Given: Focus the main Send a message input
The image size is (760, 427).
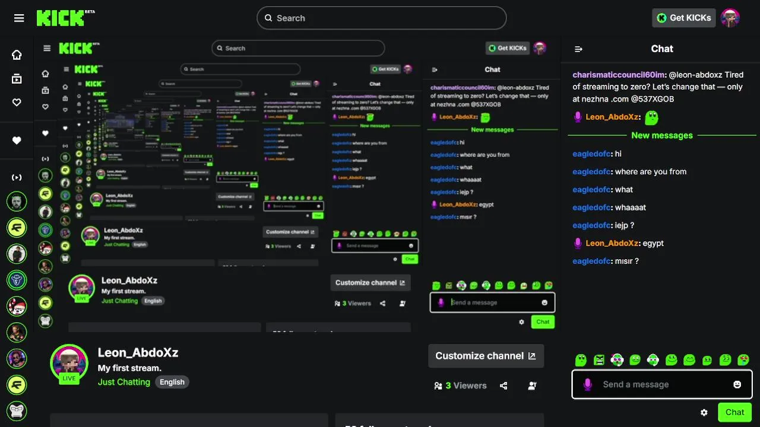Looking at the screenshot, I should click(x=662, y=384).
